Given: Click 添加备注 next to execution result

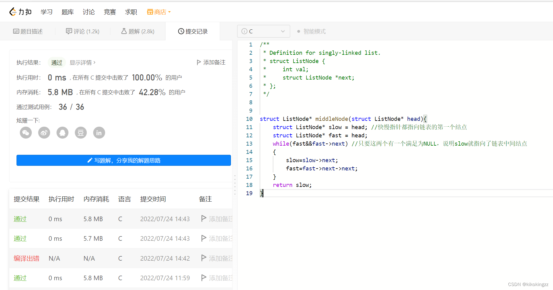Looking at the screenshot, I should click(x=211, y=62).
